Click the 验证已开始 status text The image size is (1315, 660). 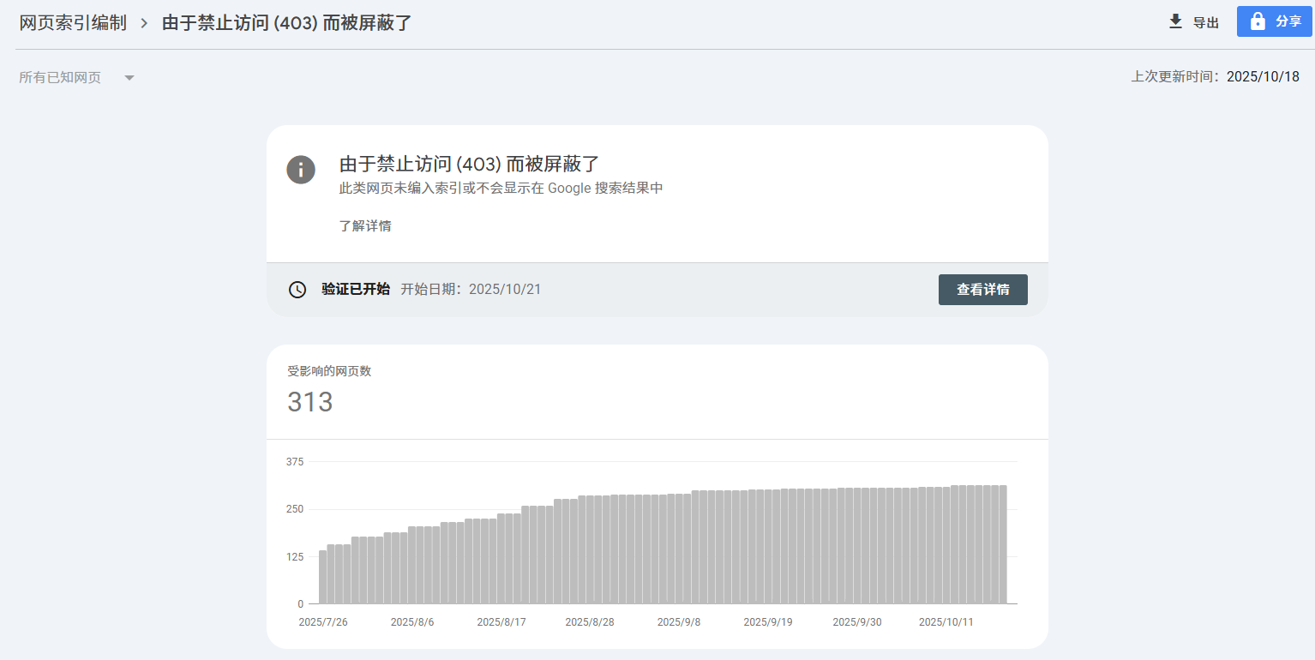(x=356, y=290)
